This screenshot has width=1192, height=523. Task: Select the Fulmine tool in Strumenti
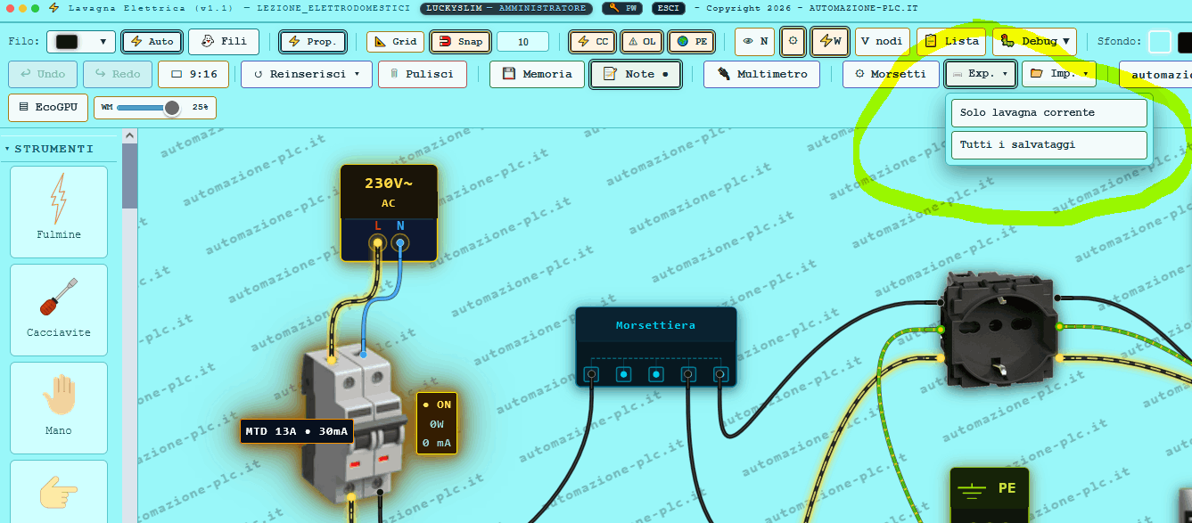(59, 210)
